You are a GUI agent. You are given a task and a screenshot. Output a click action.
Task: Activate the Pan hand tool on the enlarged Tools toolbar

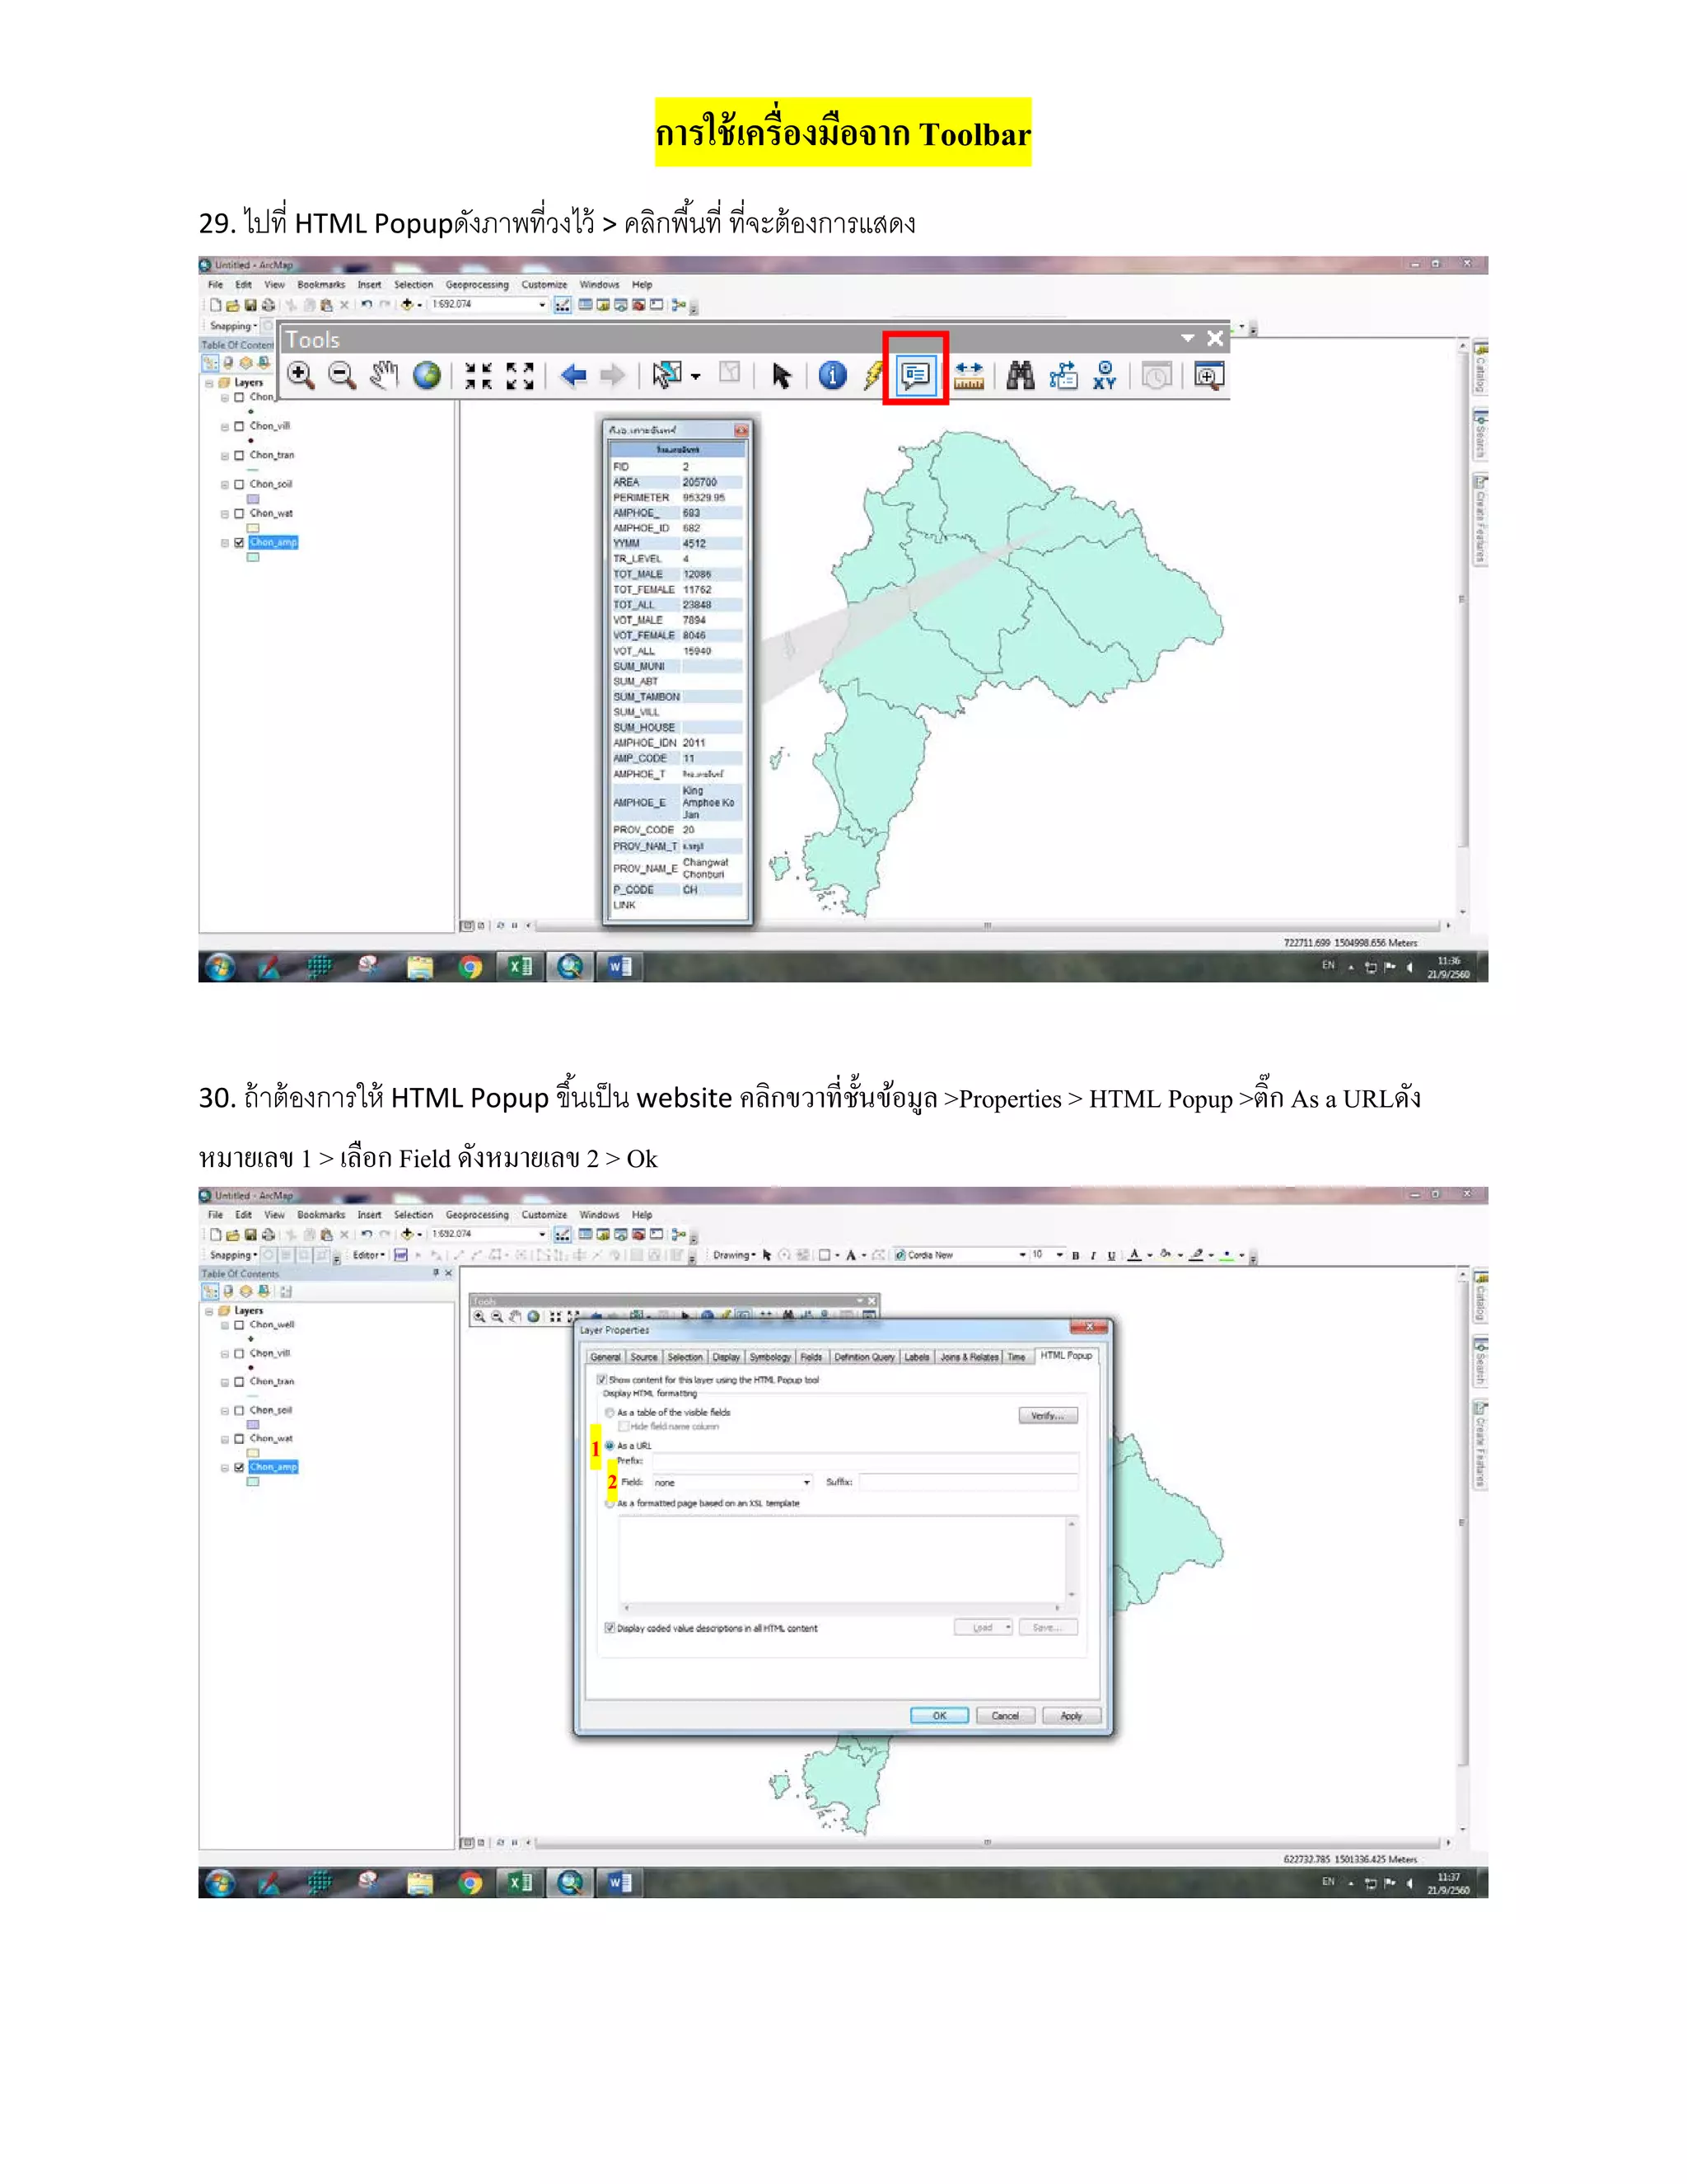tap(384, 375)
